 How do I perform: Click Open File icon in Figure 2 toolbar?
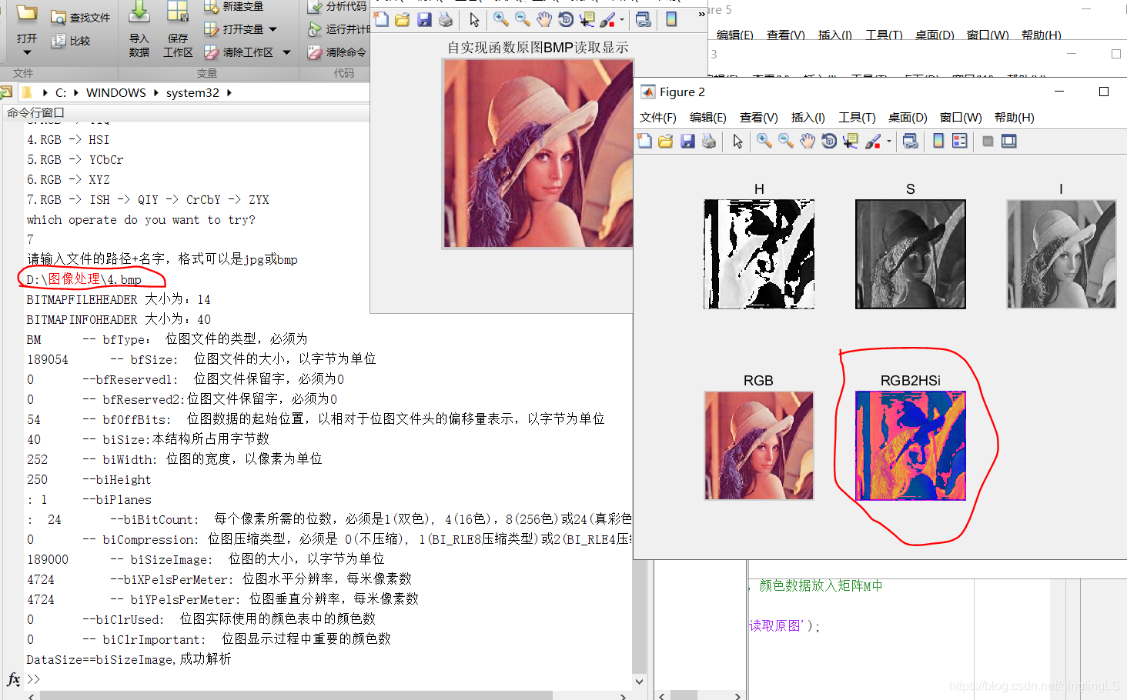pyautogui.click(x=666, y=141)
